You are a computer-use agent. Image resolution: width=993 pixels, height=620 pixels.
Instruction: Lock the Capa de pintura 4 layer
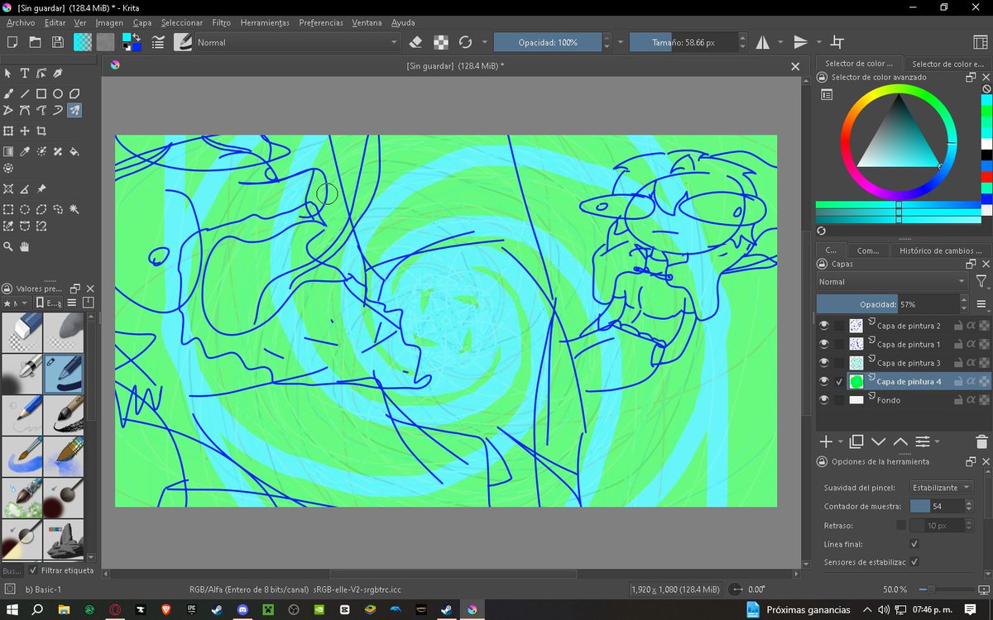(x=957, y=382)
